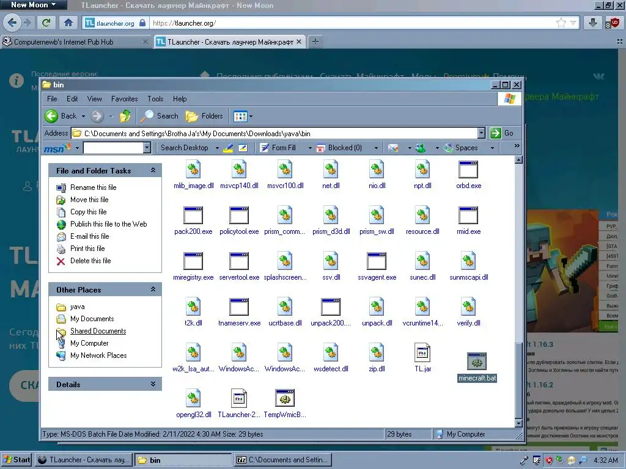Viewport: 626px width, 469px height.
Task: Open the Form Fill dropdown arrow
Action: coord(310,148)
